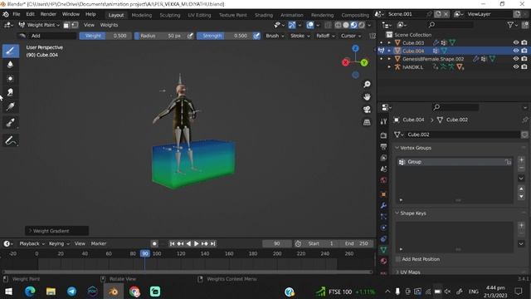Open the Render menu

tap(48, 14)
